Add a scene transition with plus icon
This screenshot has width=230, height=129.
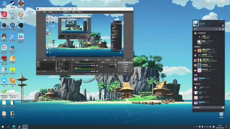click(x=111, y=64)
